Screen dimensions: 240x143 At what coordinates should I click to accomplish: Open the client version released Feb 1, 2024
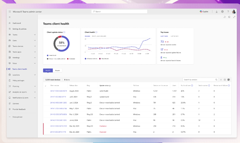(x=58, y=114)
